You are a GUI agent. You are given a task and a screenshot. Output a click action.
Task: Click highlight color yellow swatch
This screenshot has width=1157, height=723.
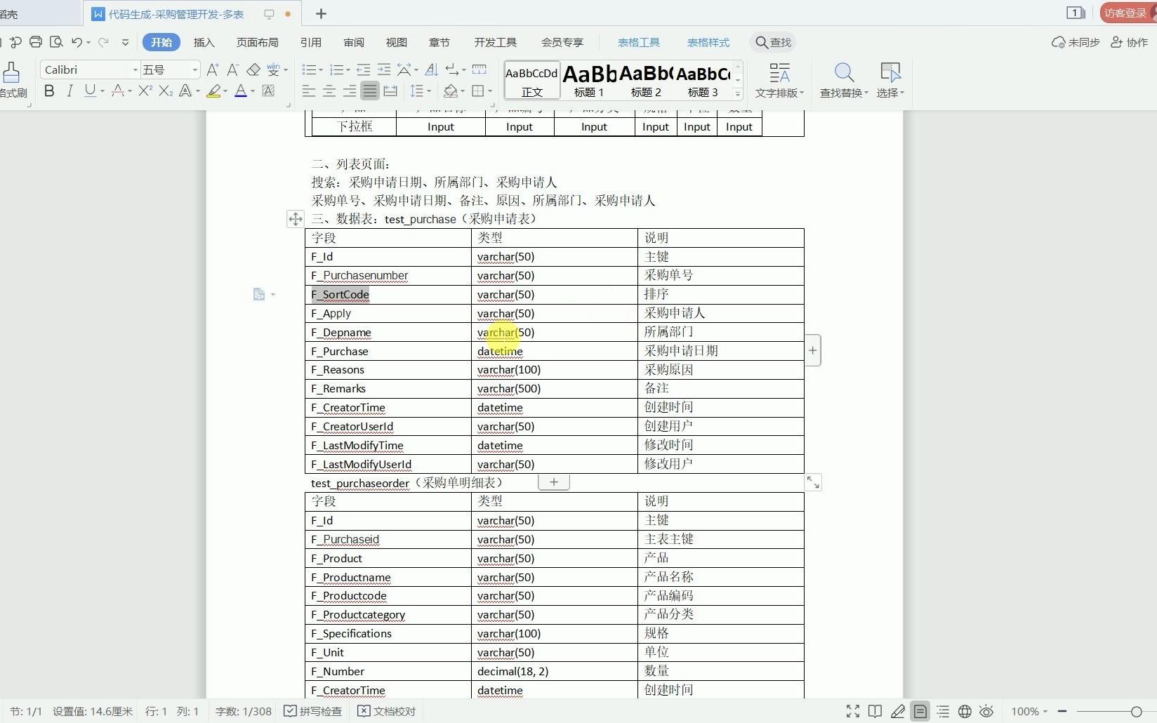click(x=213, y=91)
